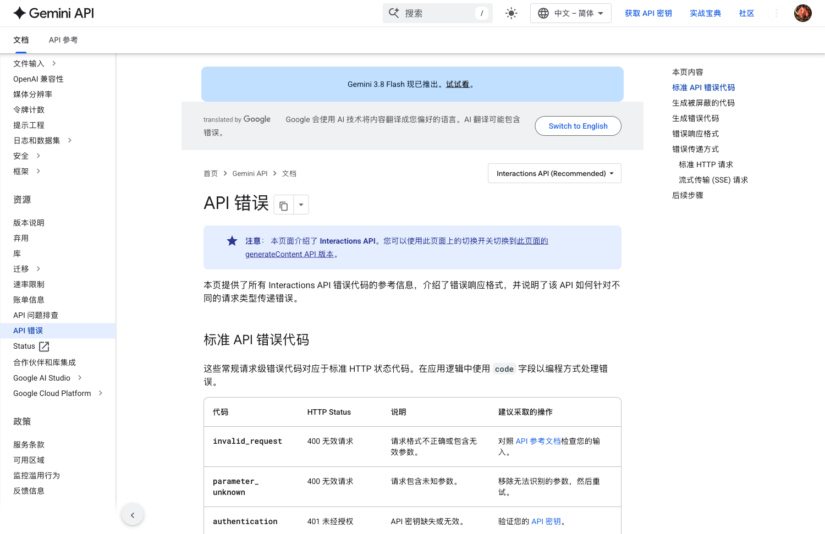The height and width of the screenshot is (534, 825).
Task: Open the kebab more-options menu in header
Action: click(777, 13)
